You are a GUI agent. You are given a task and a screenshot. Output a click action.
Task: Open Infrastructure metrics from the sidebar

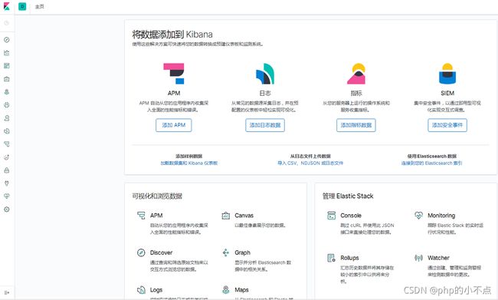pos(7,118)
